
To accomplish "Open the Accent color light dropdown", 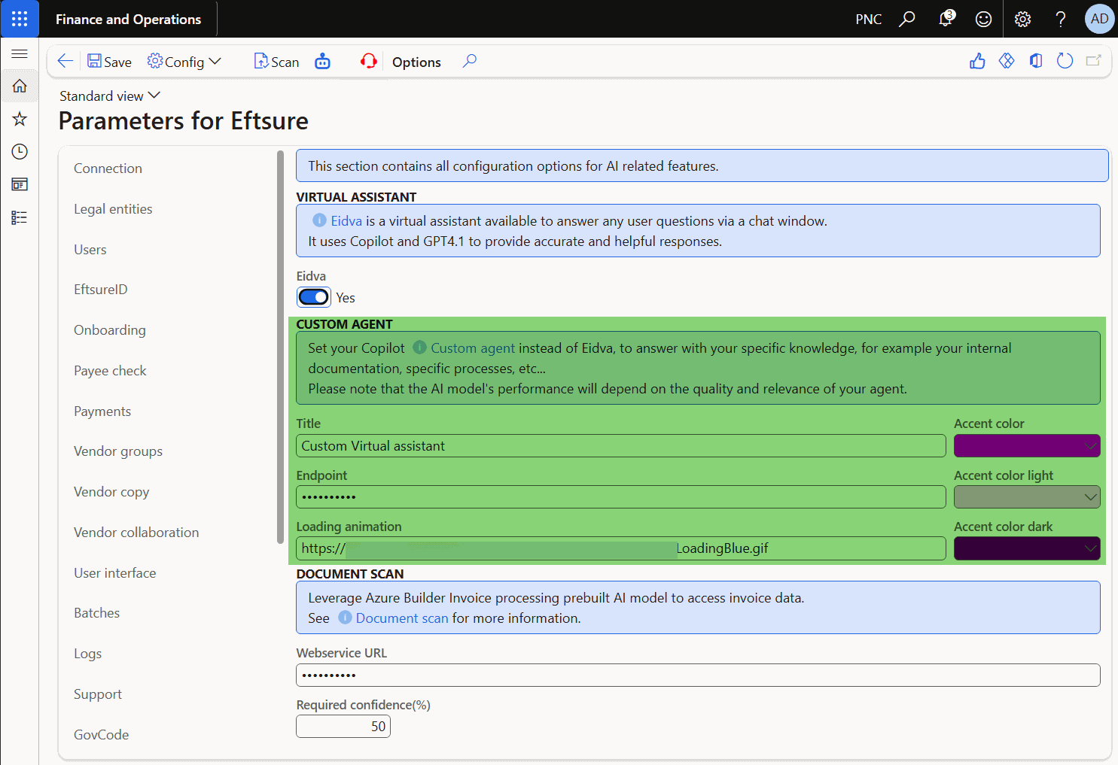I will click(1027, 497).
